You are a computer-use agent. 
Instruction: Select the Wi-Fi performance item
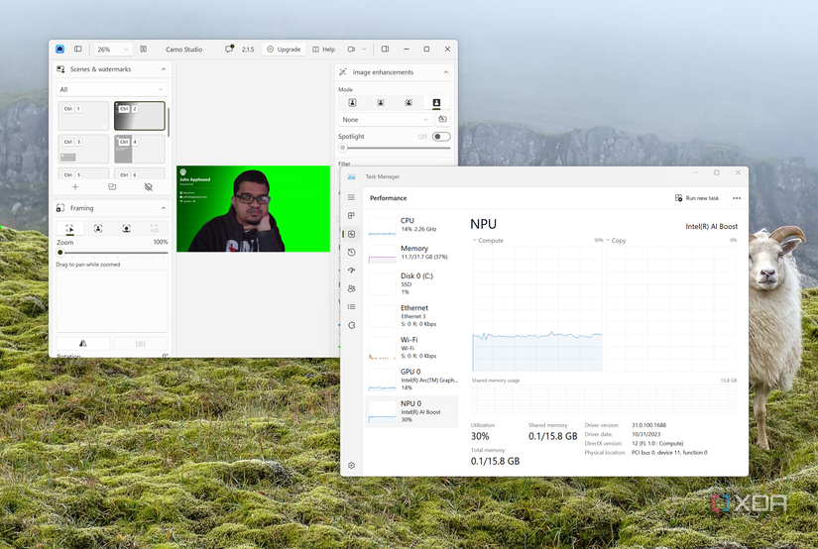[411, 347]
